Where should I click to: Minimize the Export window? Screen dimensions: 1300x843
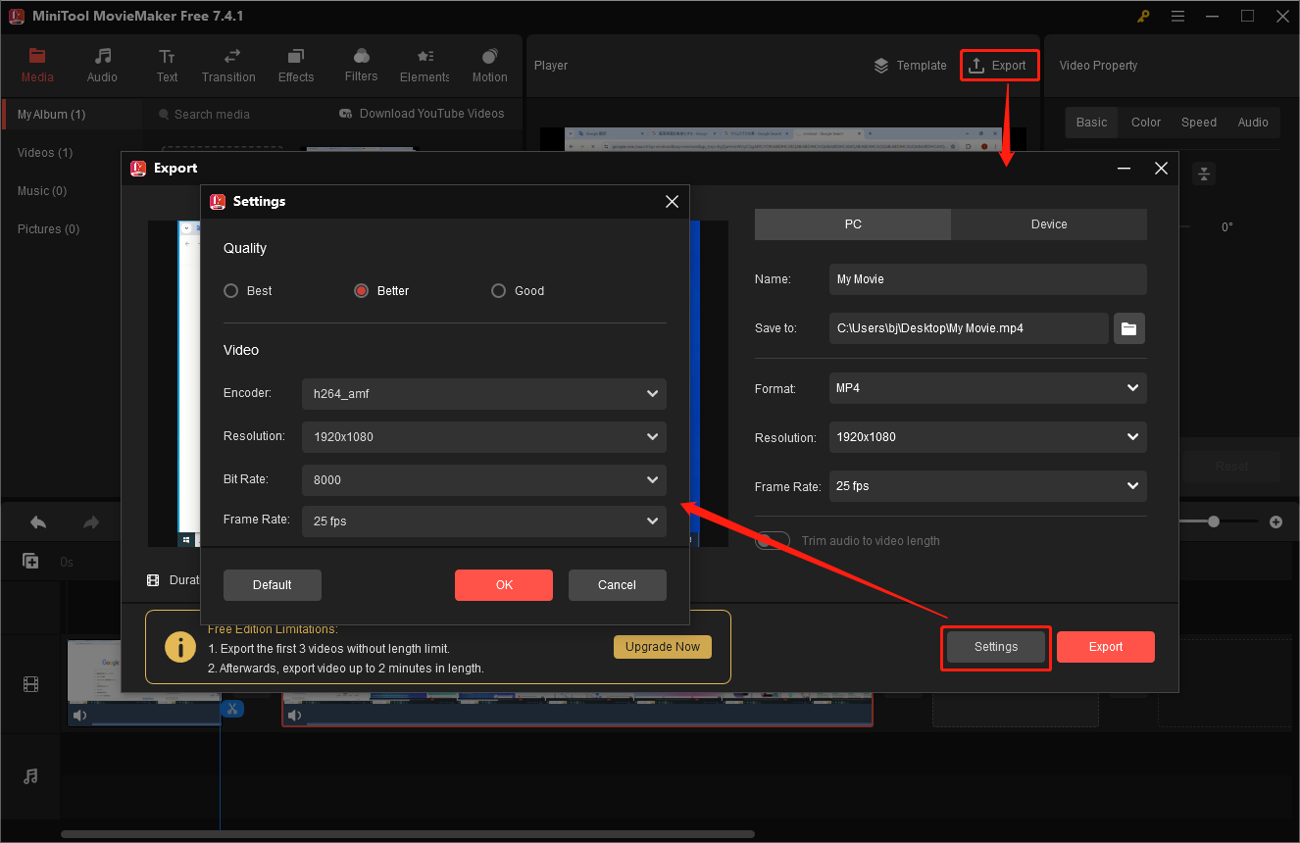coord(1124,169)
